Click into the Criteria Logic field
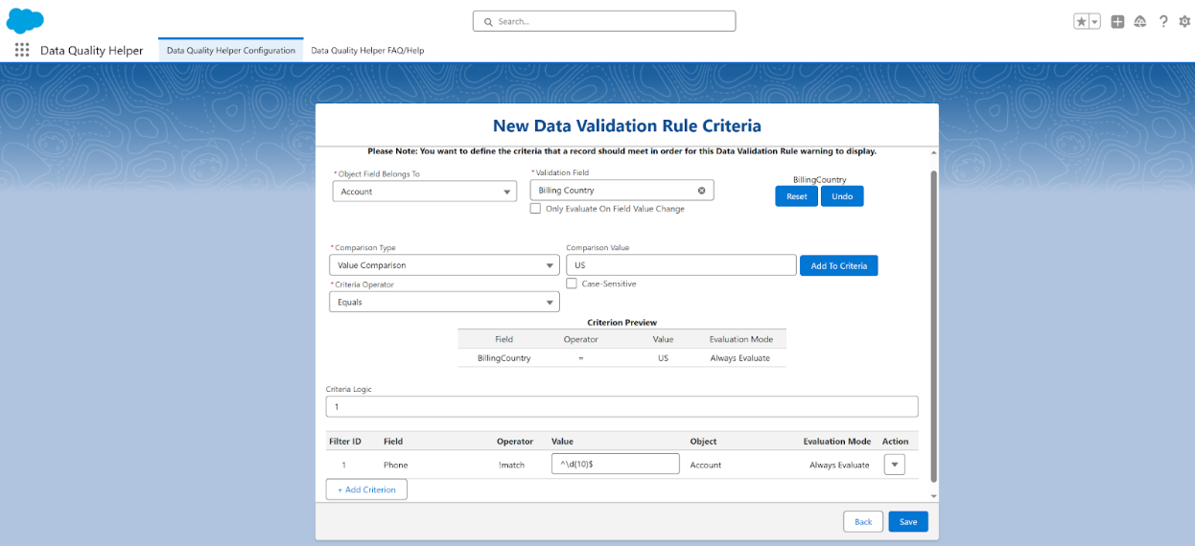The width and height of the screenshot is (1195, 546). point(621,407)
